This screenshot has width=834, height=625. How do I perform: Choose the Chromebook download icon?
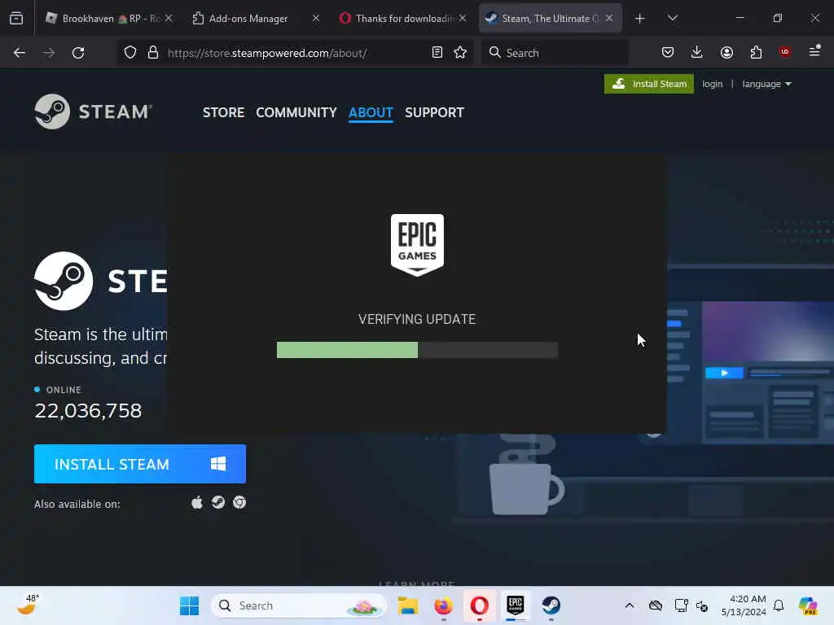coord(239,502)
